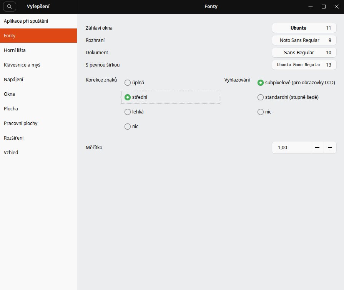Decrease scaling with the minus button
This screenshot has width=344, height=290.
(317, 148)
